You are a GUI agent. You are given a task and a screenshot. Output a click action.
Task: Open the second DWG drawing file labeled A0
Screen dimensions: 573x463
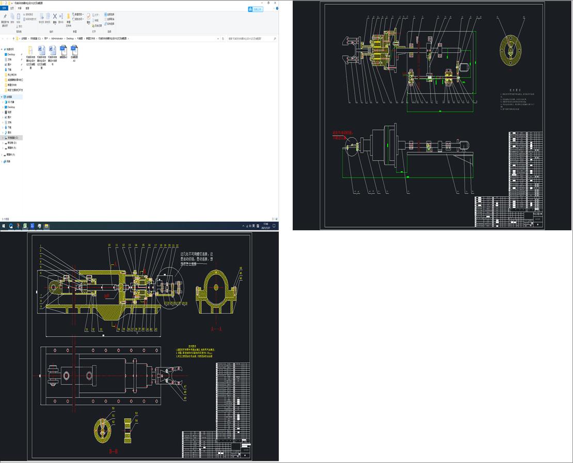coord(74,51)
